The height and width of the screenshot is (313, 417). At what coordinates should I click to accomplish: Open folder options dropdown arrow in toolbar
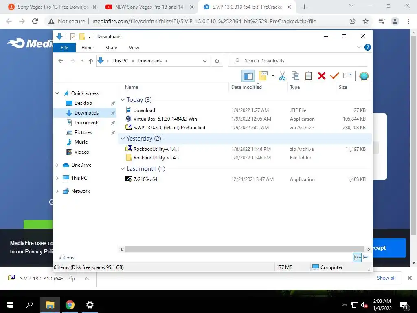(273, 76)
